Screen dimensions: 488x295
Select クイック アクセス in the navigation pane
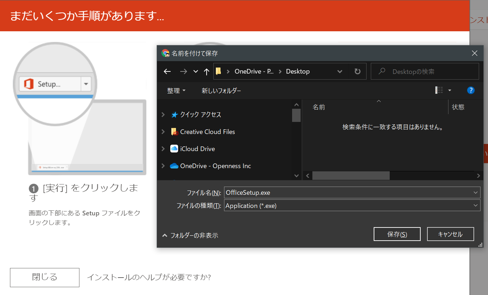pyautogui.click(x=201, y=114)
